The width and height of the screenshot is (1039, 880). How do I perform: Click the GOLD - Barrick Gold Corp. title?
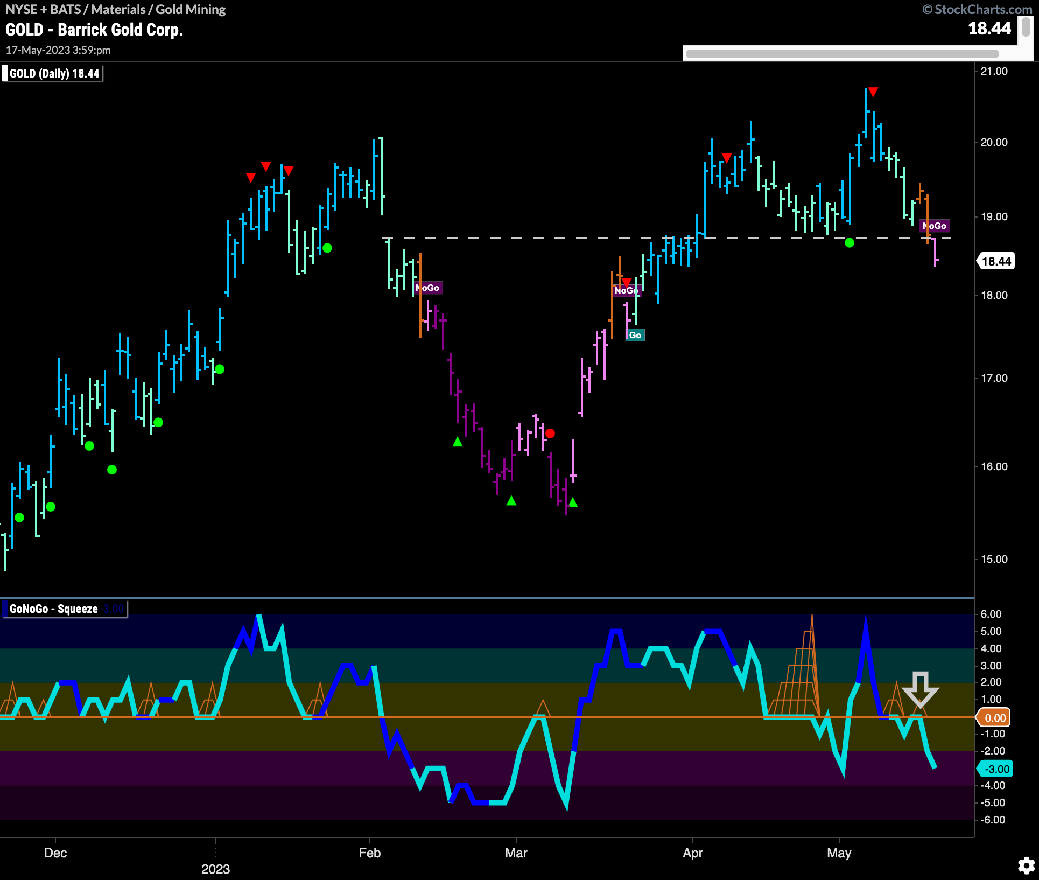click(94, 30)
